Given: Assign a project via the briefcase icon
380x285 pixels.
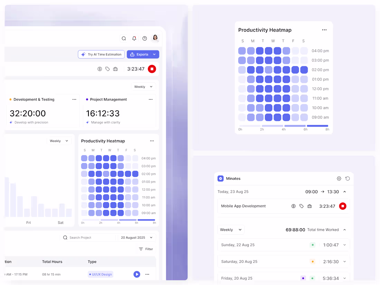Looking at the screenshot, I should tap(115, 69).
